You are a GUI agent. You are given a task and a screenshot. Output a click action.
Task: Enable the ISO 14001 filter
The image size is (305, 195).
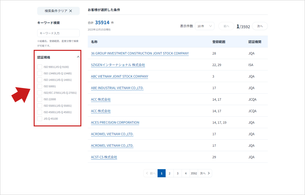(x=40, y=80)
